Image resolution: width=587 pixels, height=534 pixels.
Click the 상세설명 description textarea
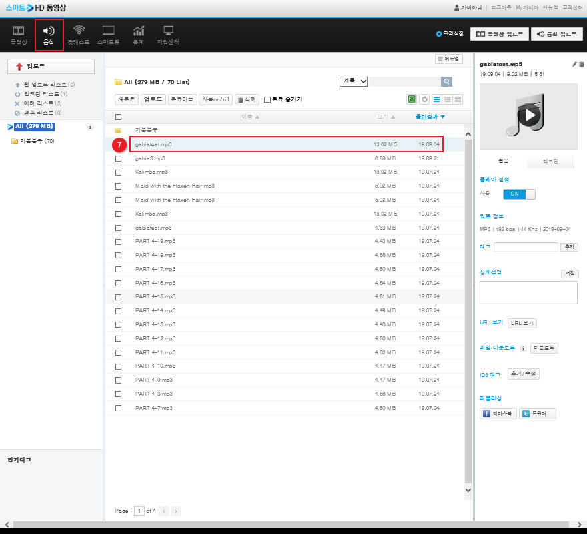tap(528, 292)
